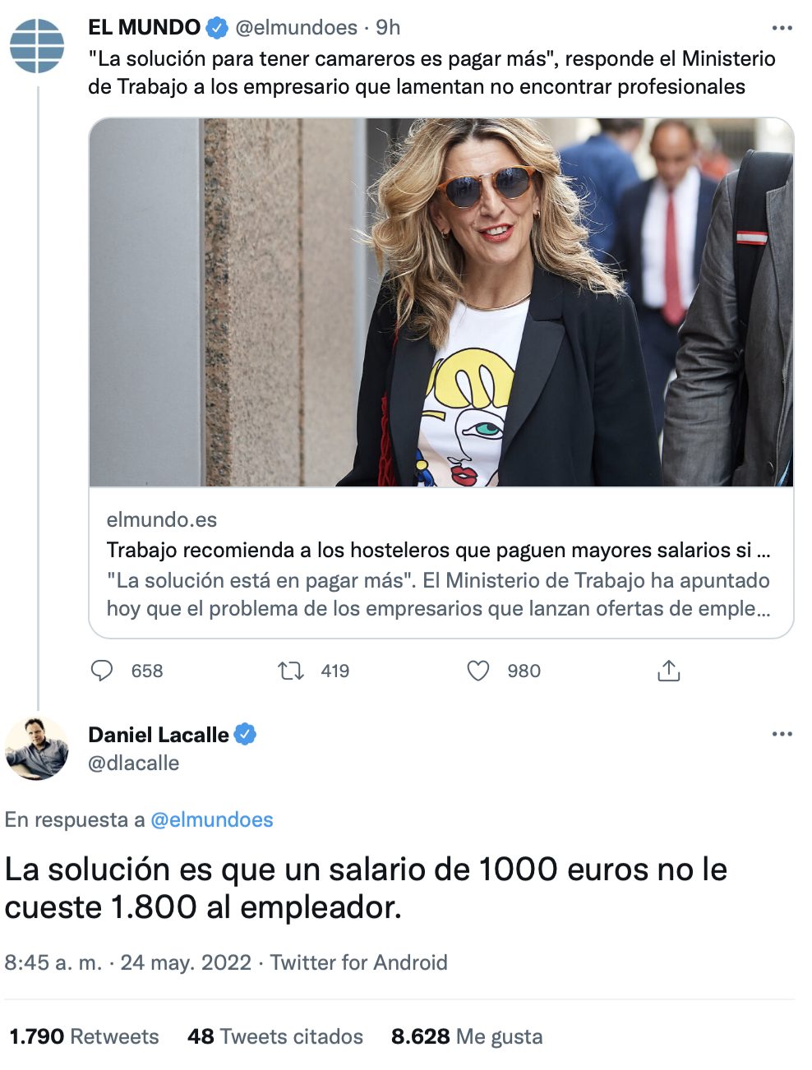Open the share icon on EL MUNDO tweet

(x=669, y=671)
